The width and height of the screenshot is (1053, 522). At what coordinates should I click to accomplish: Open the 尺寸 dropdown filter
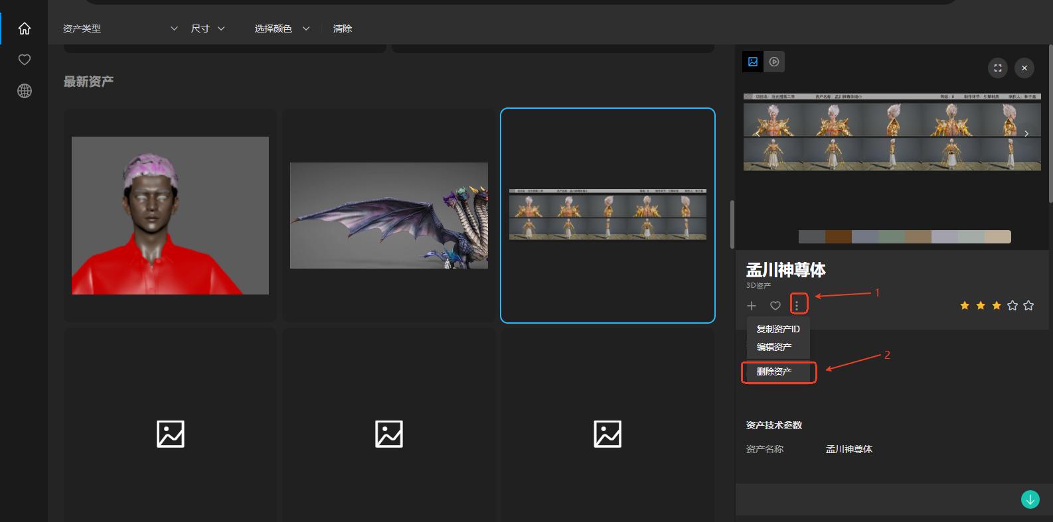click(208, 29)
